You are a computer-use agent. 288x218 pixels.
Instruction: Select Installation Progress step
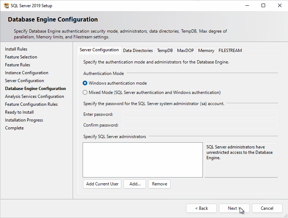point(24,120)
